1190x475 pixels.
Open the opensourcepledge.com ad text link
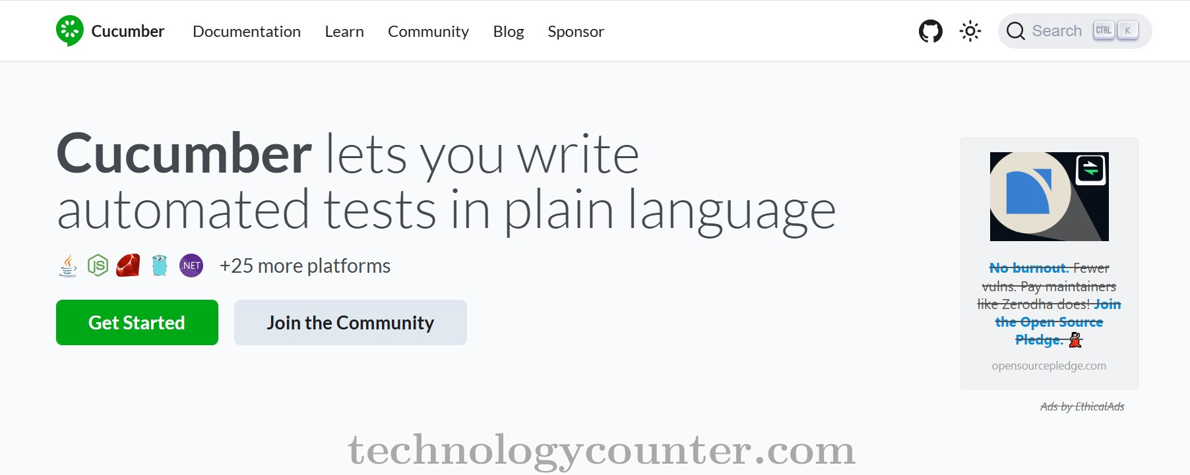point(1049,366)
